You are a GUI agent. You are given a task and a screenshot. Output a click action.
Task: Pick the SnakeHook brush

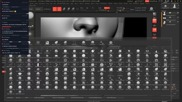point(38,79)
